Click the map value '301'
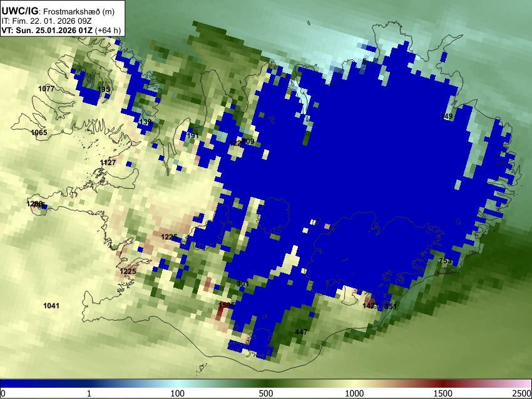The image size is (532, 399). tap(243, 284)
